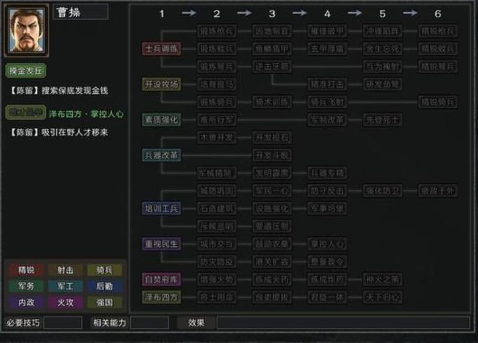478x343 pixels.
Task: Choose the 精锐枪兵 policy node
Action: click(x=438, y=31)
